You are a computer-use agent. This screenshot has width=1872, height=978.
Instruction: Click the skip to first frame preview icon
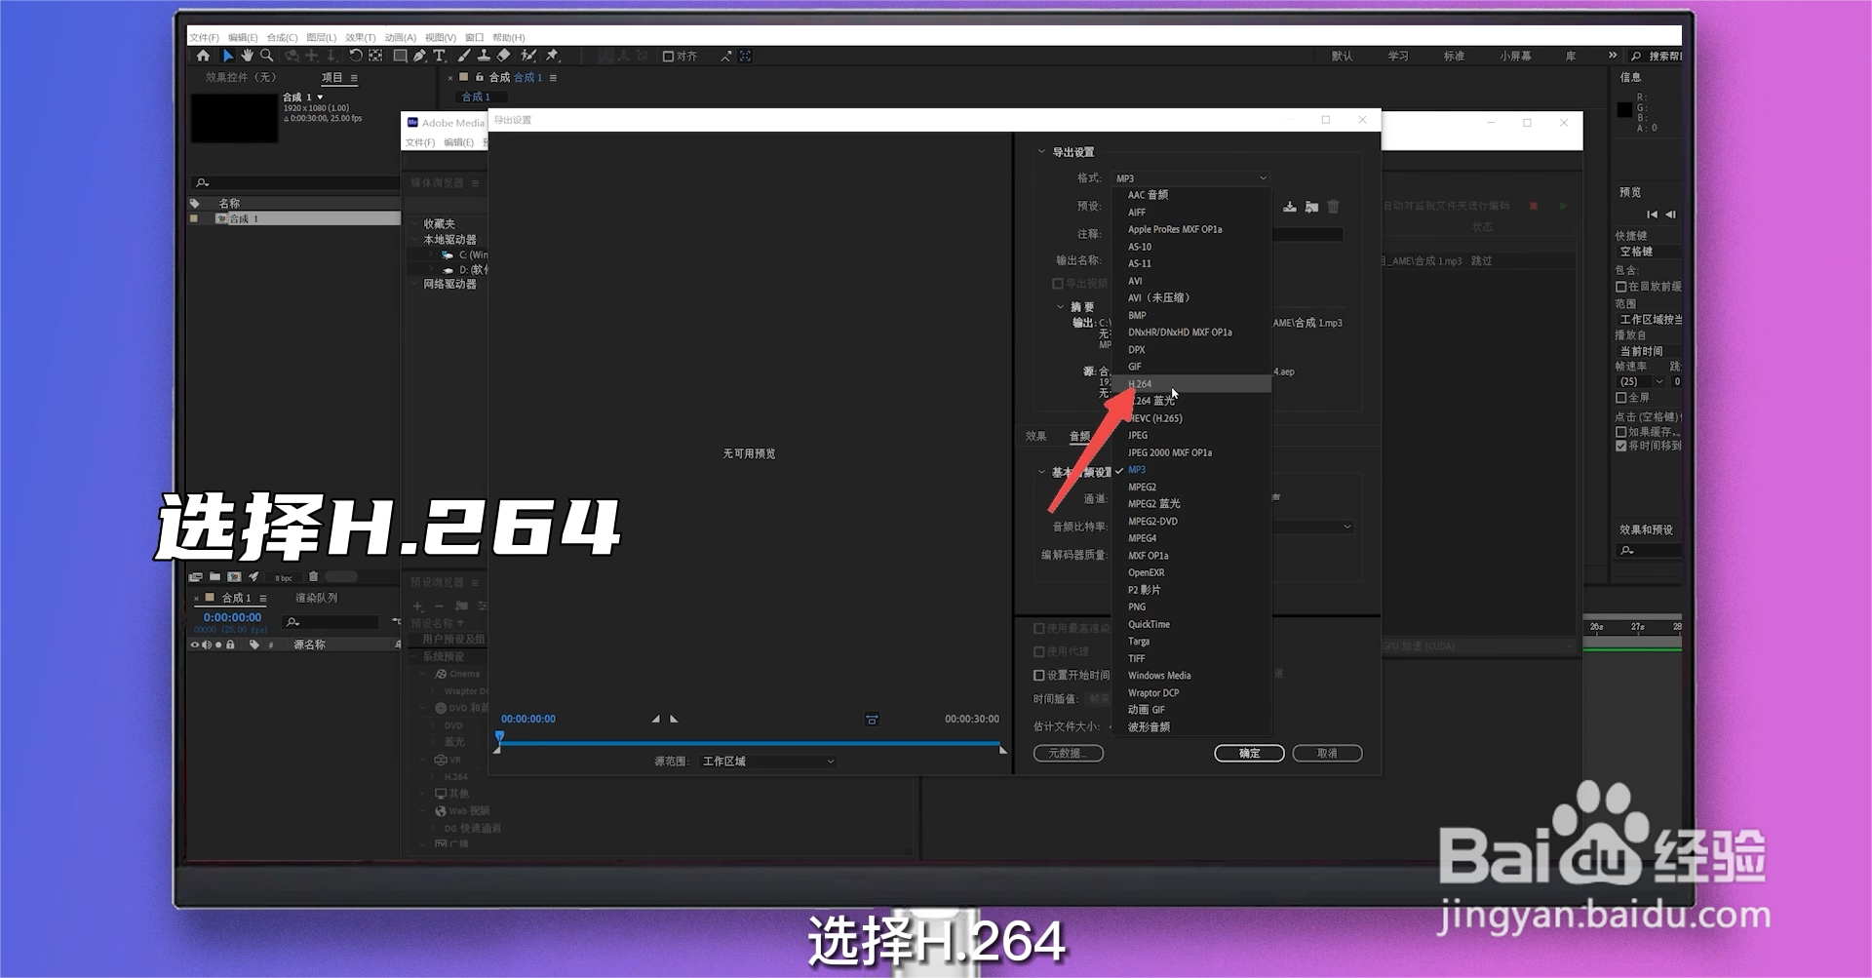tap(1652, 215)
